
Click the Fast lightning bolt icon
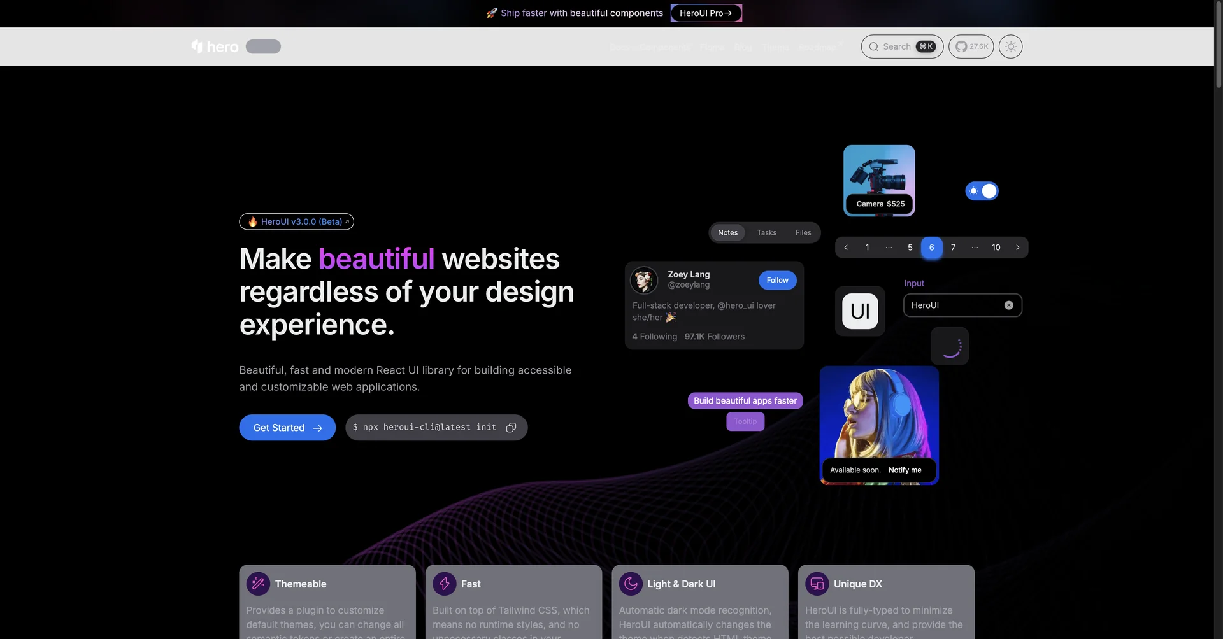[445, 584]
